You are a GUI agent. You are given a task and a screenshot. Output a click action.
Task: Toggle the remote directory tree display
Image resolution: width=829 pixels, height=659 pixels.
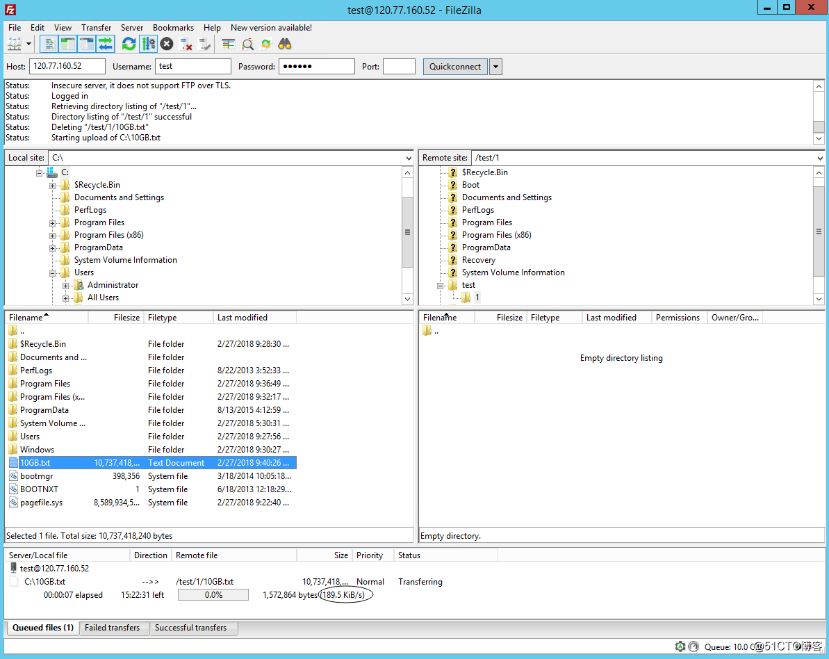87,44
